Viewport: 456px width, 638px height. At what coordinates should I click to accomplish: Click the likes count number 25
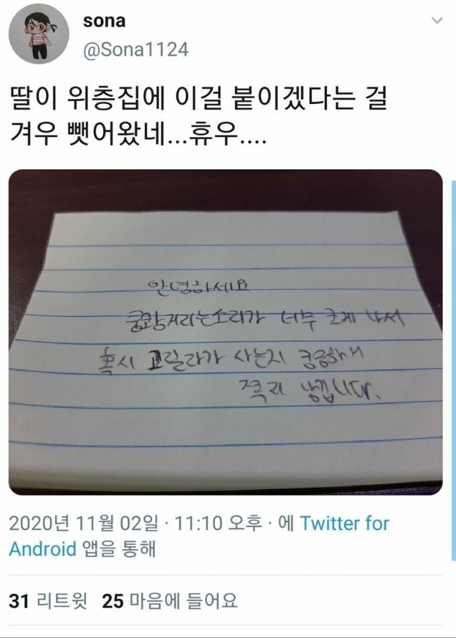click(113, 601)
